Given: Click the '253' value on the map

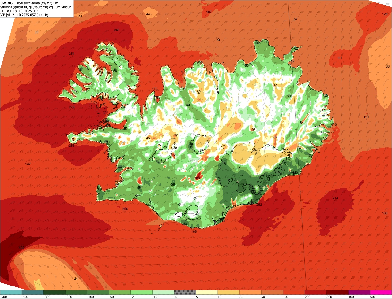Looking at the screenshot, I should coord(72,146).
